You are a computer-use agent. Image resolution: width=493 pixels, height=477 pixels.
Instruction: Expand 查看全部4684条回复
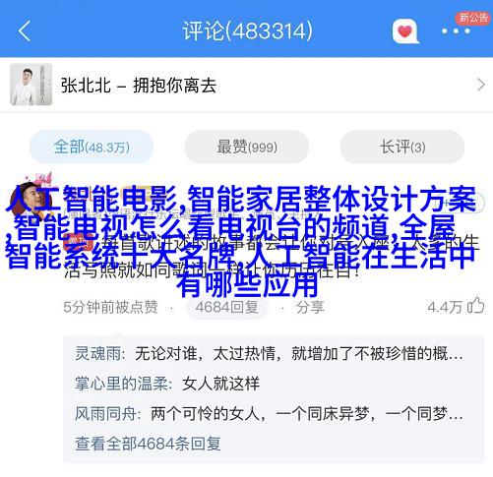148,444
